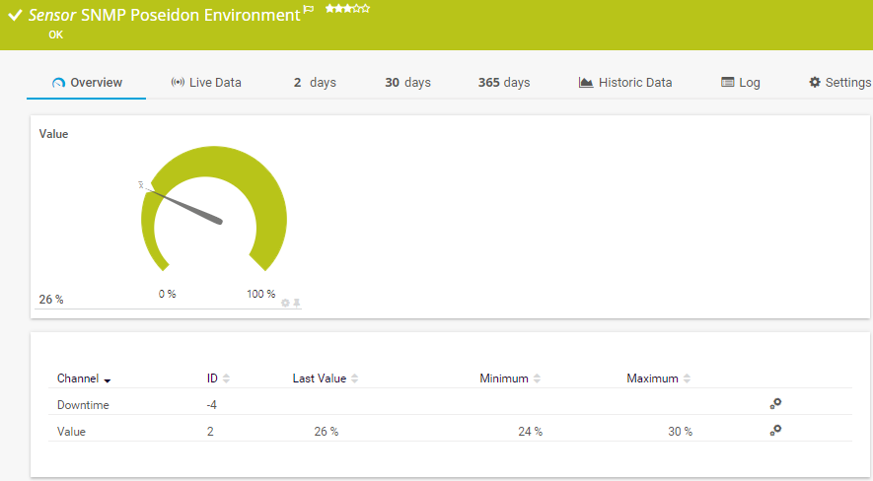This screenshot has height=481, width=873.
Task: Sort table by Last Value column
Action: coord(325,378)
